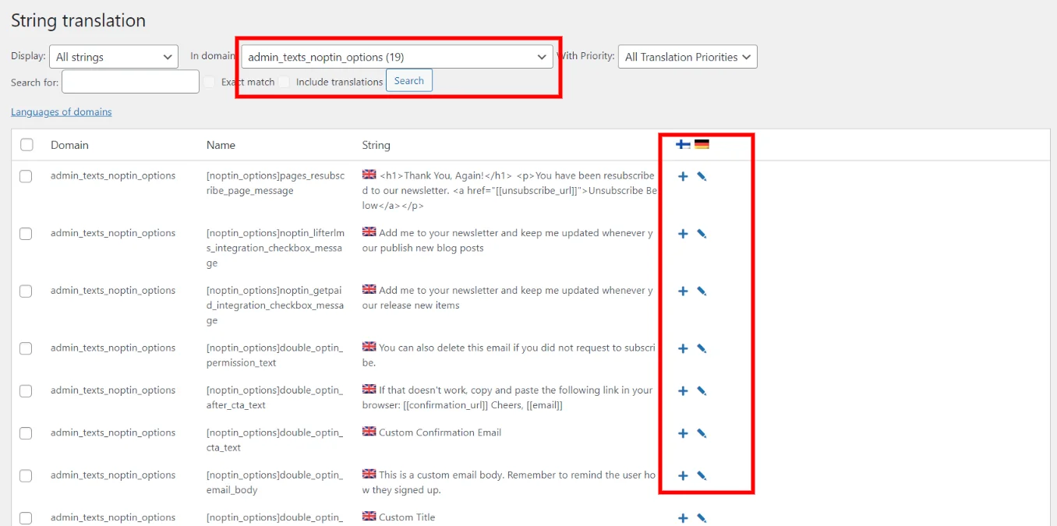Click the String column header
The width and height of the screenshot is (1057, 526).
376,145
